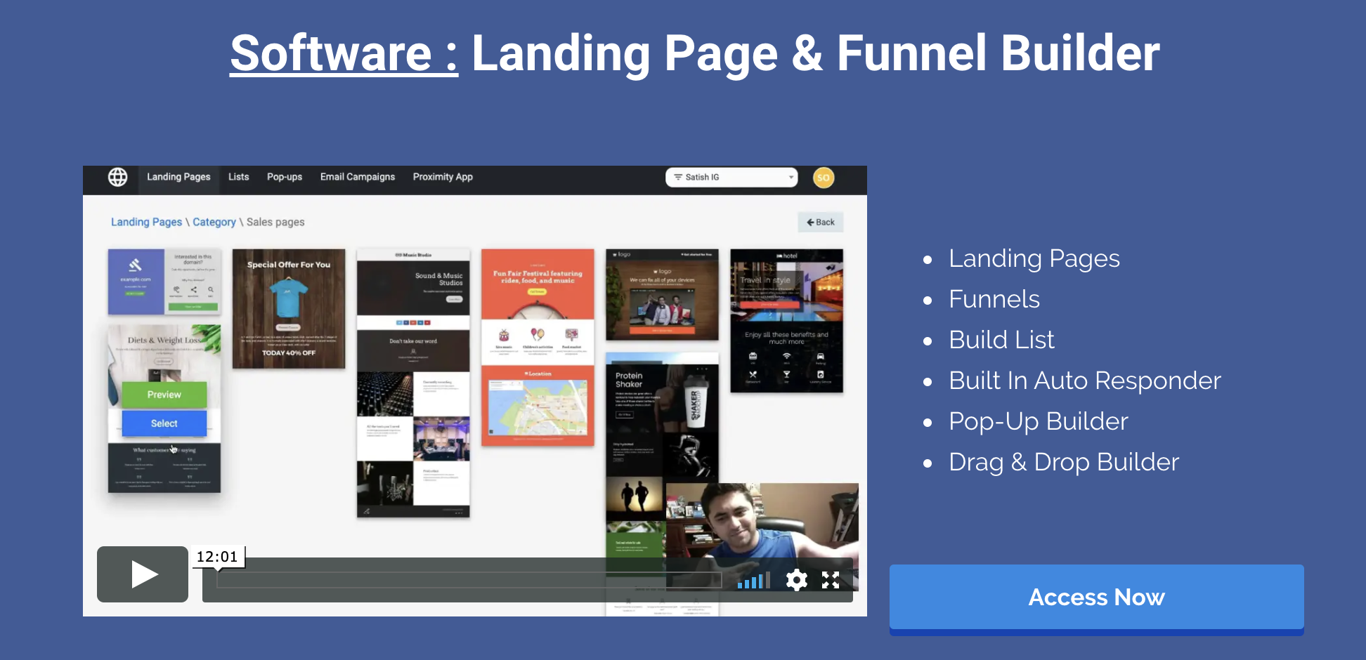Click the Landing Pages breadcrumb link
This screenshot has width=1366, height=660.
146,222
